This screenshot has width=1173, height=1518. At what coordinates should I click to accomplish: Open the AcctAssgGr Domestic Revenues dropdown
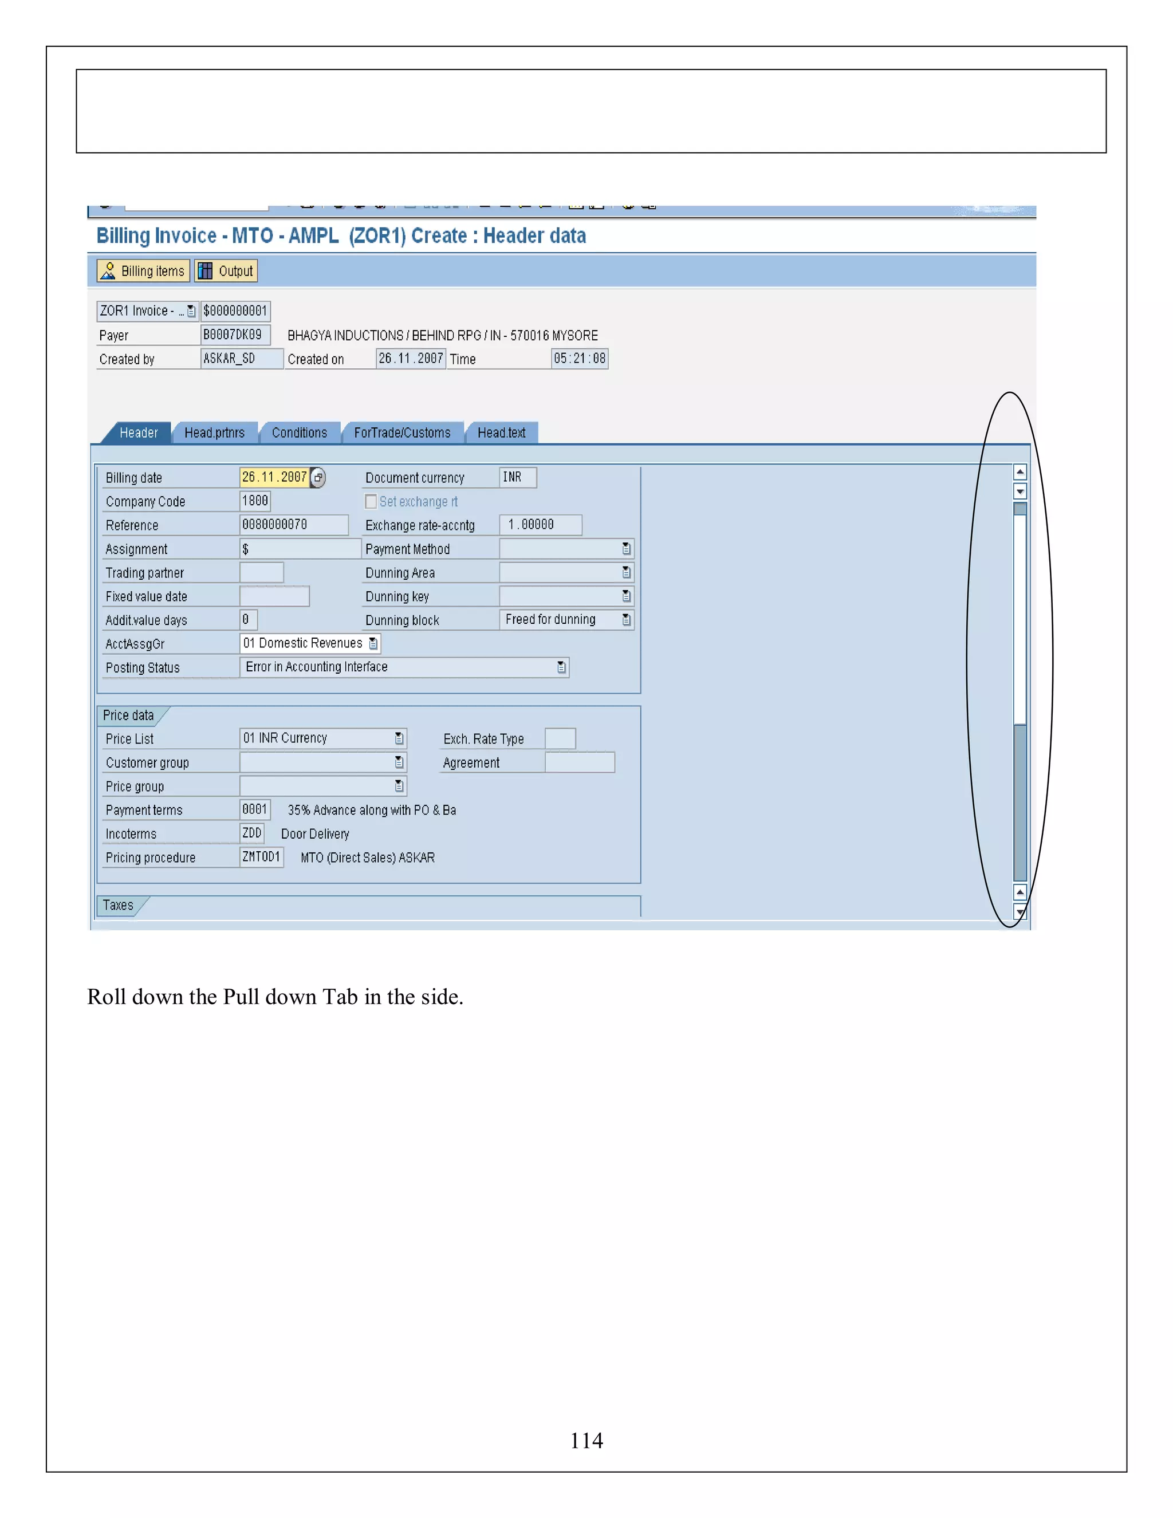(373, 644)
